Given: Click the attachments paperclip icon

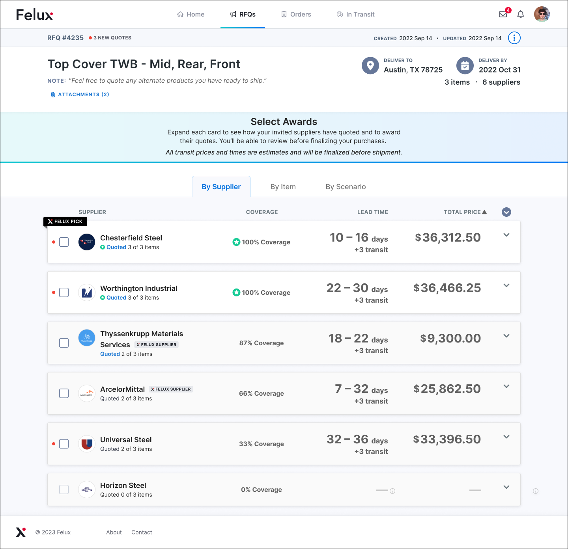Looking at the screenshot, I should pyautogui.click(x=53, y=95).
